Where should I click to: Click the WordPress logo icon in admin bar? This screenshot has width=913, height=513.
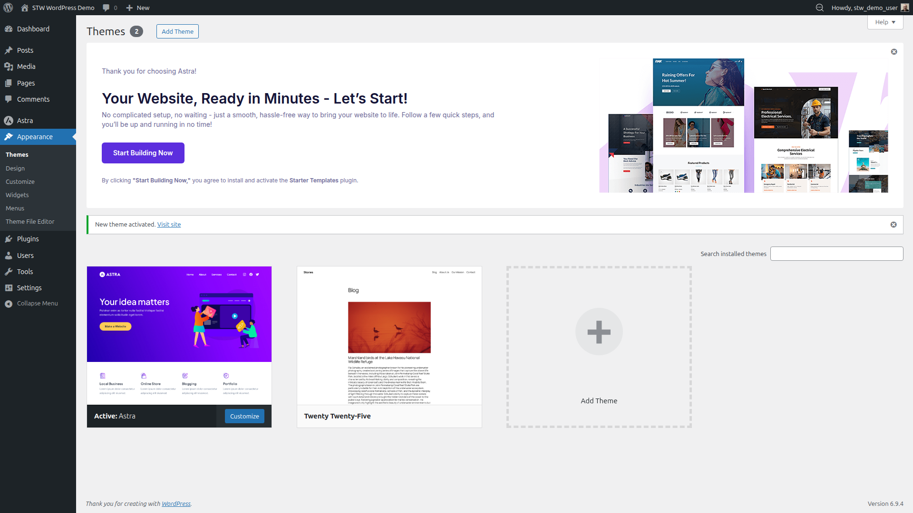pos(8,8)
